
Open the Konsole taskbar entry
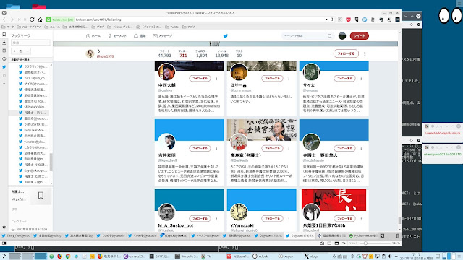tap(187, 256)
